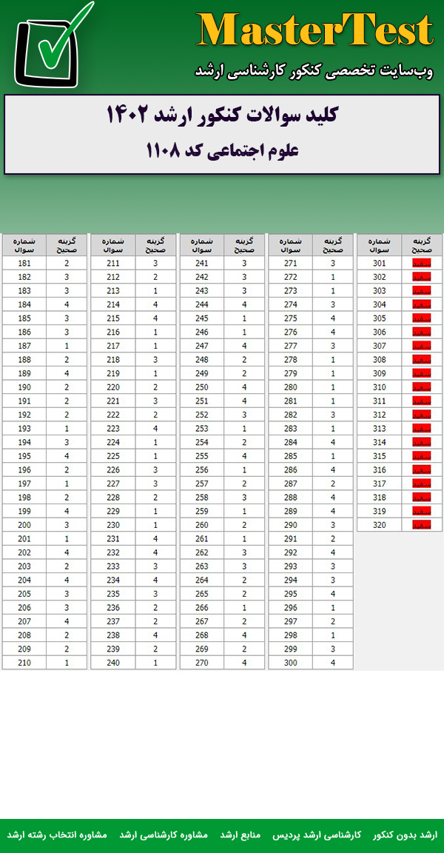Click the question number 271 cell
Viewport: 444px width, 853px height.
(290, 263)
